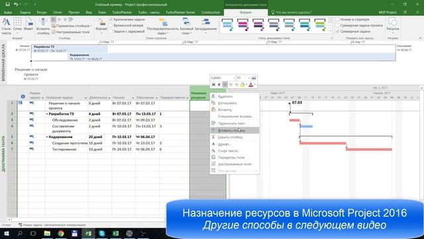This screenshot has height=239, width=424.
Task: Open Окончание column filter arrow
Action: pos(156,98)
